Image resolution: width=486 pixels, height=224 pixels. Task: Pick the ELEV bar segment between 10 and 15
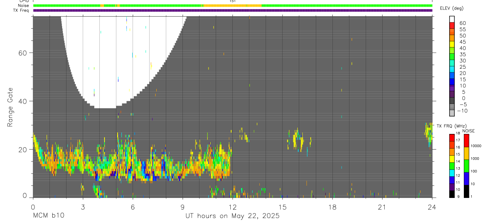click(452, 82)
